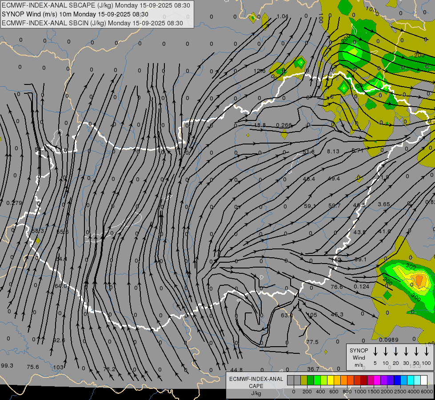435x400 pixels.
Task: Click the 600 tick label on CAPE scale
Action: [334, 392]
